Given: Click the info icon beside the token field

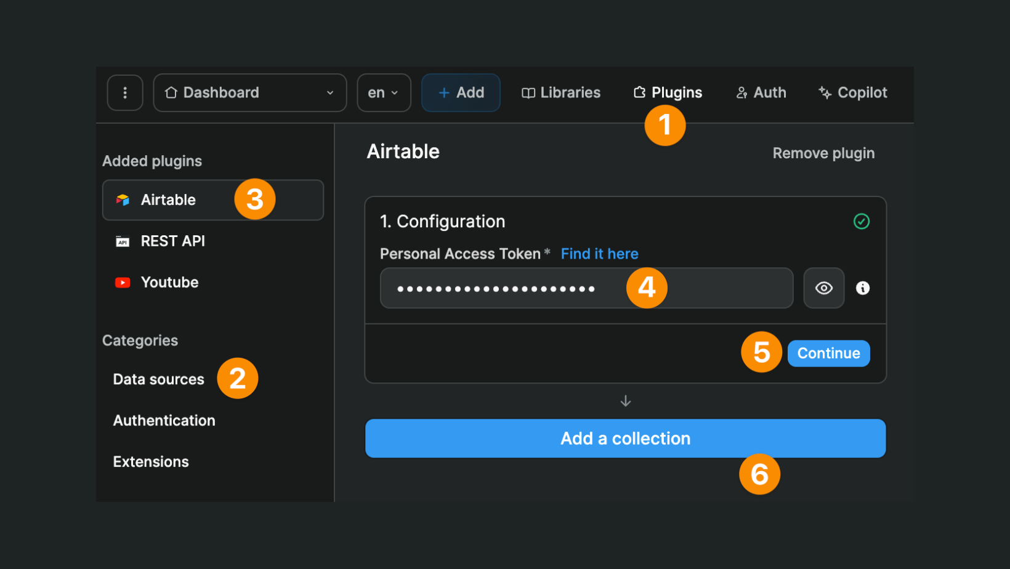Looking at the screenshot, I should click(862, 288).
